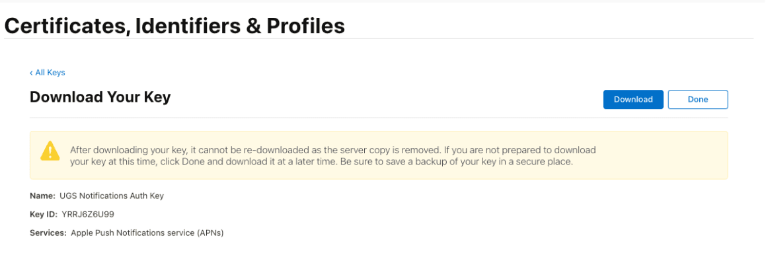Click the (APNs) abbreviation in Services

[211, 233]
